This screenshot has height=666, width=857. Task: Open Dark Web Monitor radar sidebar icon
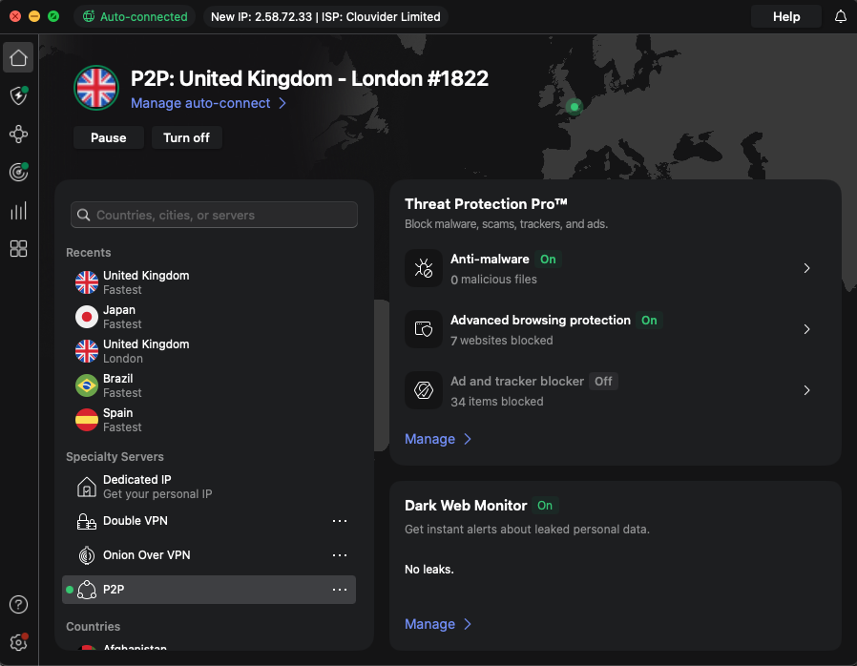18,172
